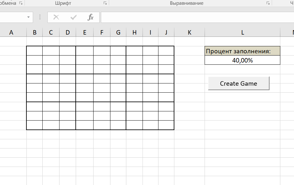
Task: Click the Процент заполнения label cell
Action: 242,50
